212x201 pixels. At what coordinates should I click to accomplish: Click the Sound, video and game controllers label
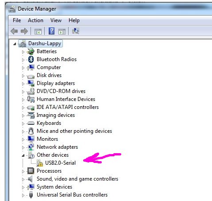[x=77, y=179]
